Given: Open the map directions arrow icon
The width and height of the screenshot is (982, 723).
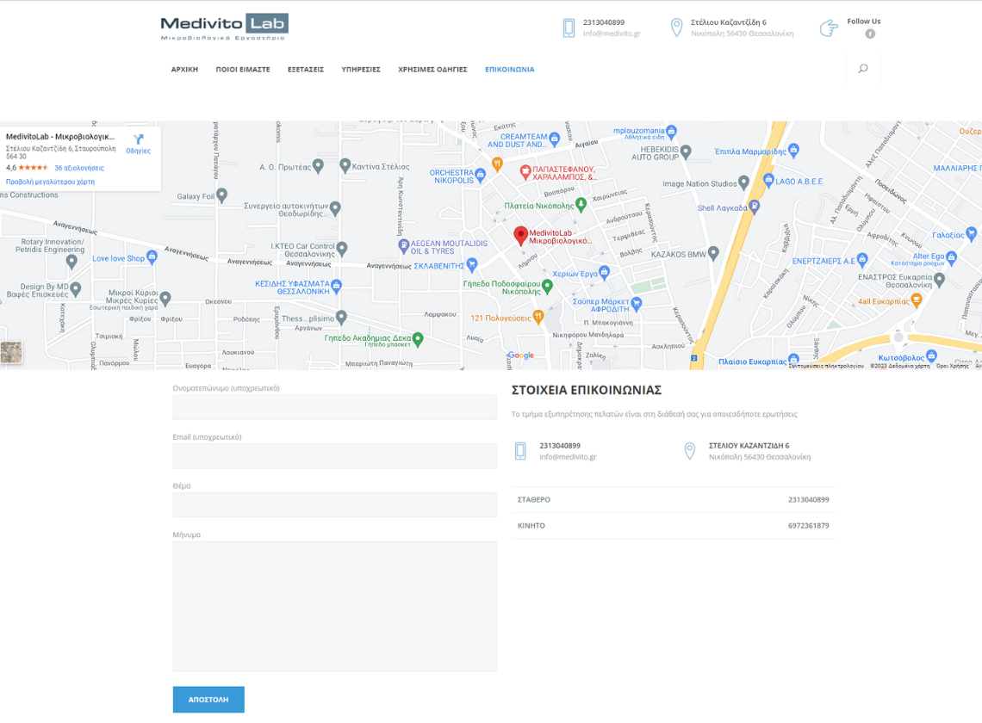Looking at the screenshot, I should tap(139, 139).
